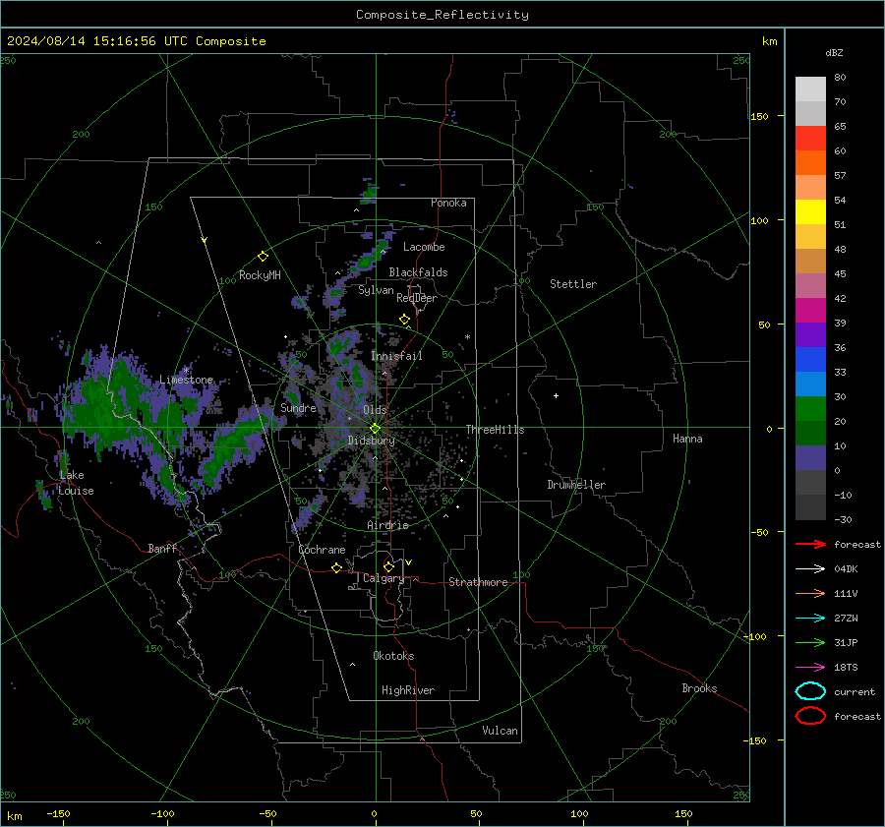Screen dimensions: 885x827
Task: Click the red 'forecast' ellipse in legend
Action: [810, 716]
